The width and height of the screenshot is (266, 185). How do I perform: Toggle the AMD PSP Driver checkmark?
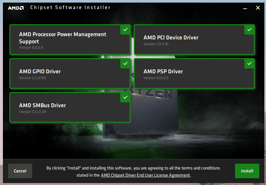click(x=249, y=64)
